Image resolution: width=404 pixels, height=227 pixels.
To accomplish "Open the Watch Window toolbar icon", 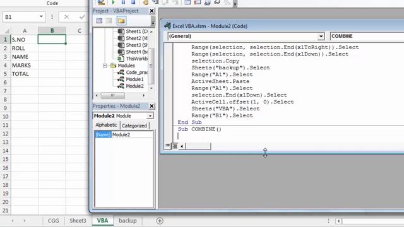I will click(207, 3).
